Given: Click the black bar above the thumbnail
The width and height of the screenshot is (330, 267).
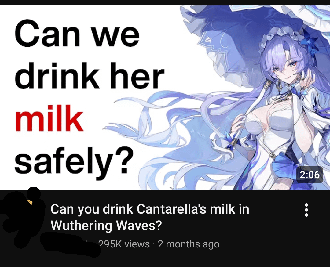Looking at the screenshot, I should tap(165, 2).
